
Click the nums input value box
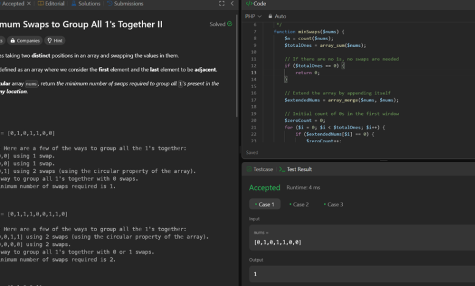coord(362,237)
